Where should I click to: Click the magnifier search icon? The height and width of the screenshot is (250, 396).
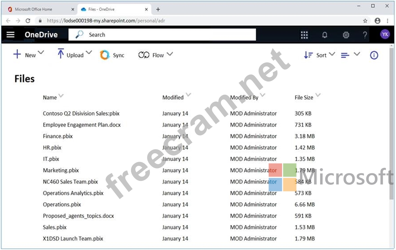pyautogui.click(x=79, y=35)
